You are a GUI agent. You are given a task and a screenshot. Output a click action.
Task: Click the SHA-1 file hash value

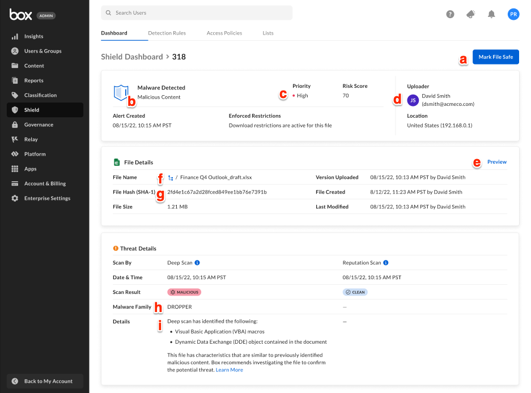point(216,192)
